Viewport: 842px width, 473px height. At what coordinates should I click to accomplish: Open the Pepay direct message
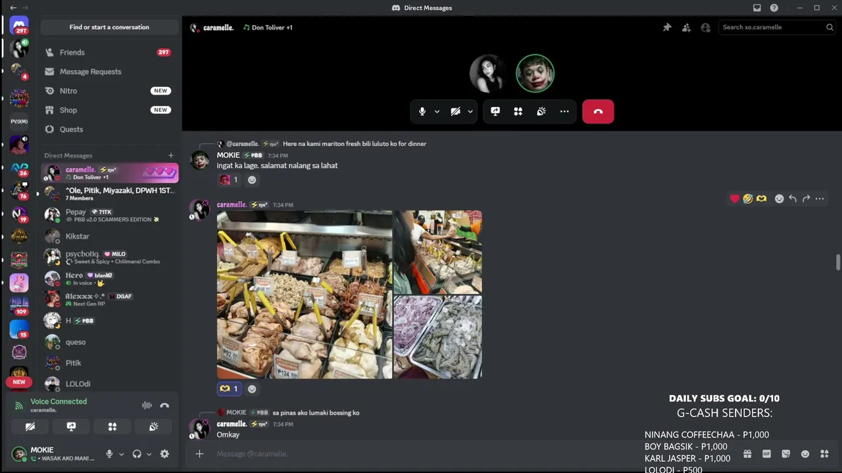click(109, 215)
